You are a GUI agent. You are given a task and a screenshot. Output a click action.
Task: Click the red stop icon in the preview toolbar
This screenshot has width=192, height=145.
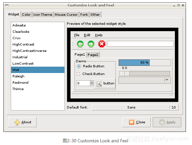(102, 44)
